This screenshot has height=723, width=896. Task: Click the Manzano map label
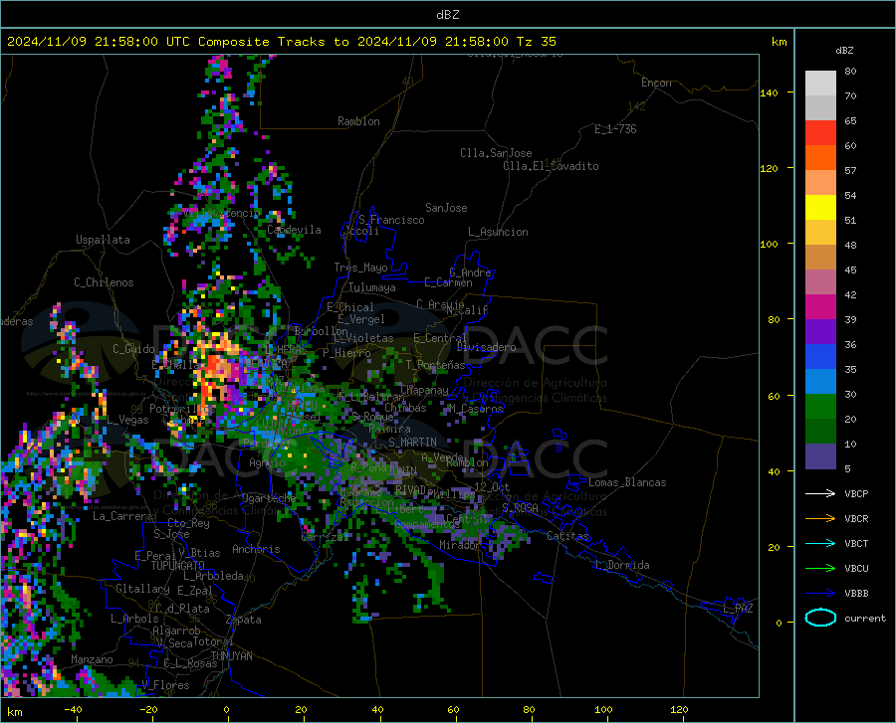(x=92, y=659)
